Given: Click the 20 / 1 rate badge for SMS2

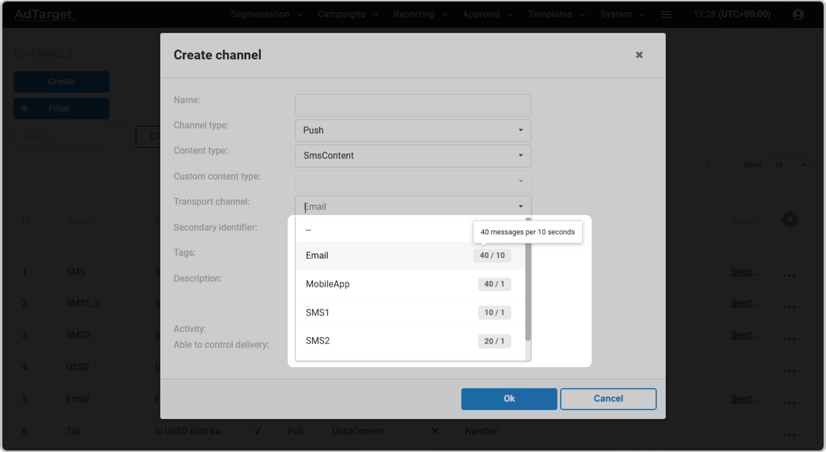Looking at the screenshot, I should (494, 341).
